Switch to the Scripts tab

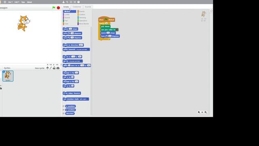[66, 7]
